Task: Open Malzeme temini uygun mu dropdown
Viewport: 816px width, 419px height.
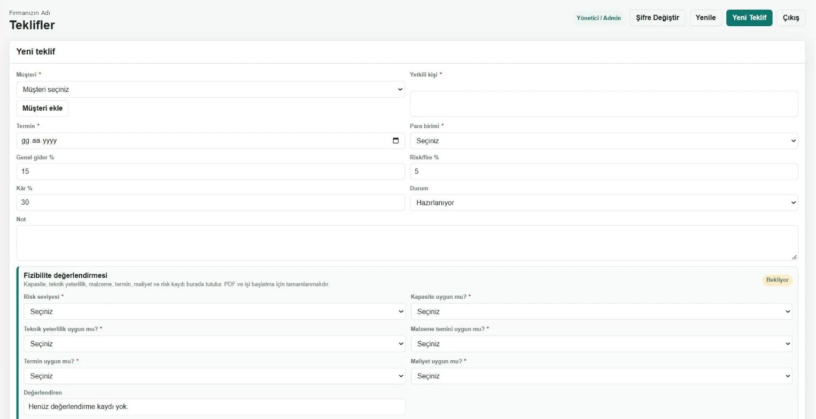Action: pyautogui.click(x=601, y=344)
